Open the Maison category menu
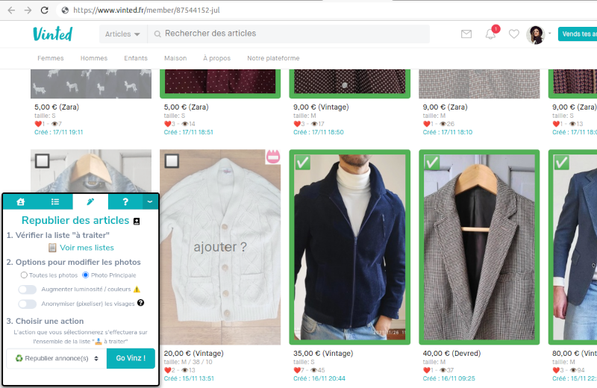The image size is (597, 388). pyautogui.click(x=175, y=58)
